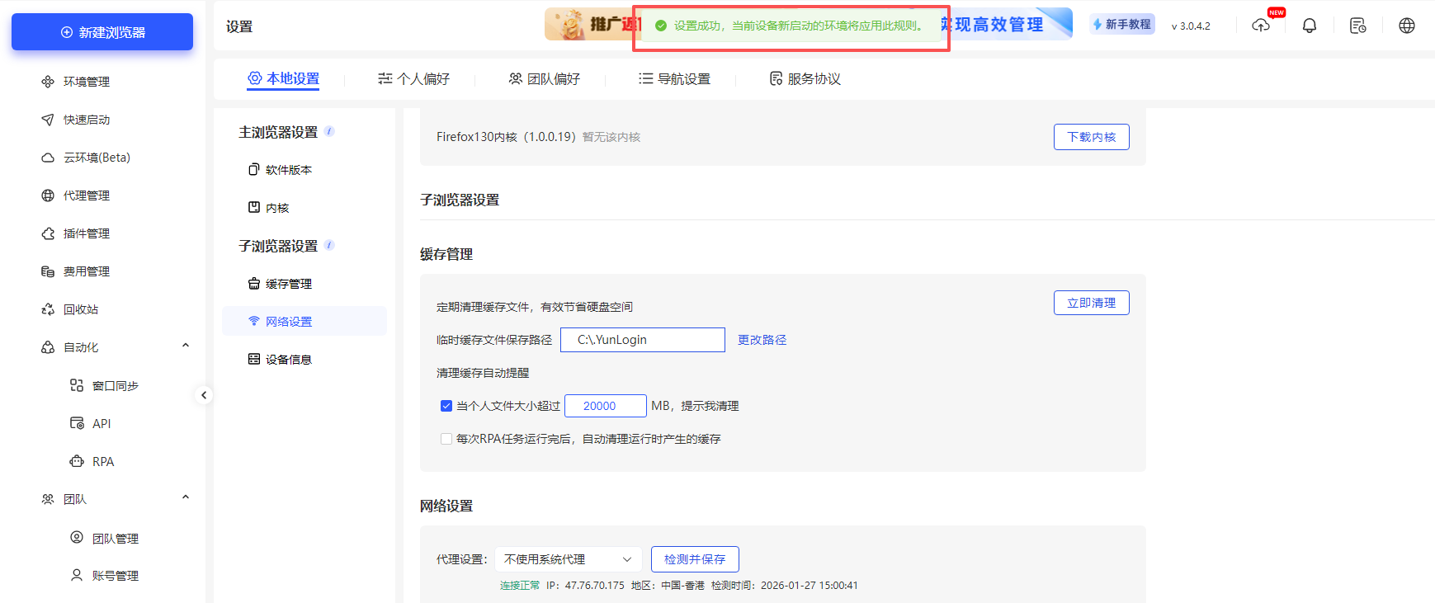Click the 下载内核 button

(x=1091, y=137)
